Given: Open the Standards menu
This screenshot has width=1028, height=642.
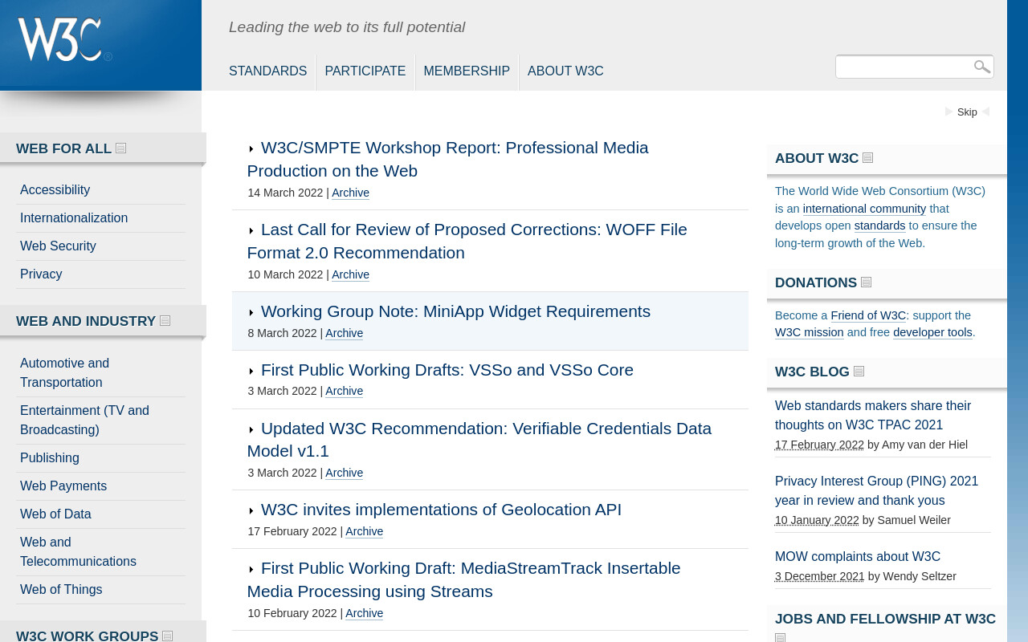Looking at the screenshot, I should click(267, 71).
